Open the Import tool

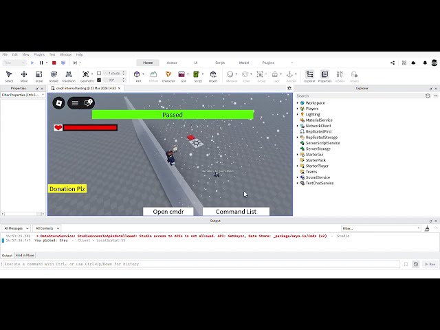point(213,76)
